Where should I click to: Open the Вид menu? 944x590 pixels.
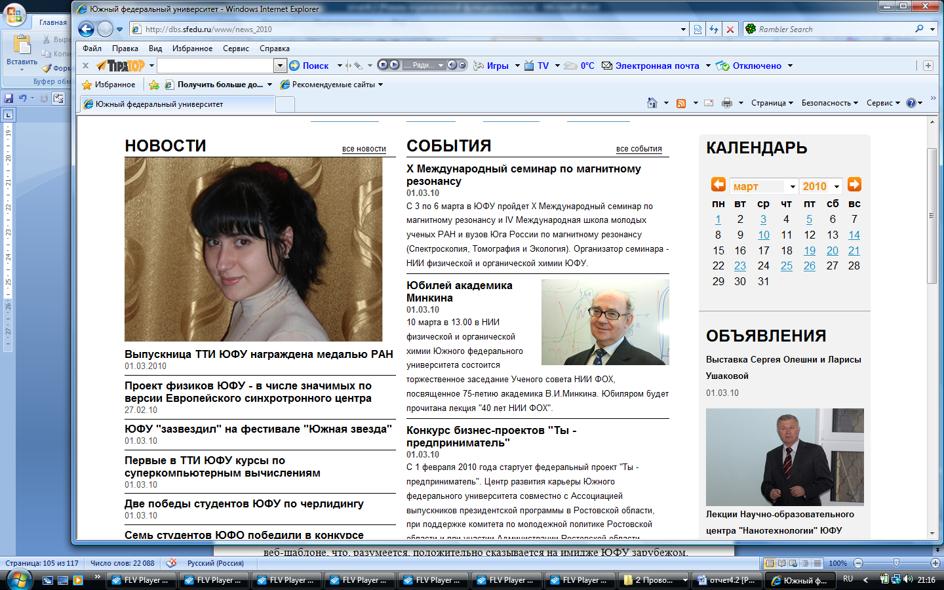155,49
